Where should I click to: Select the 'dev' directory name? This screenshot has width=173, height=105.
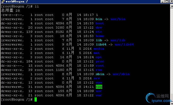pos(99,28)
